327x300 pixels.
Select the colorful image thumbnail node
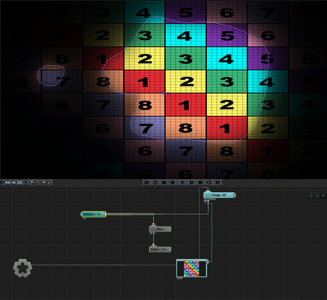point(192,268)
